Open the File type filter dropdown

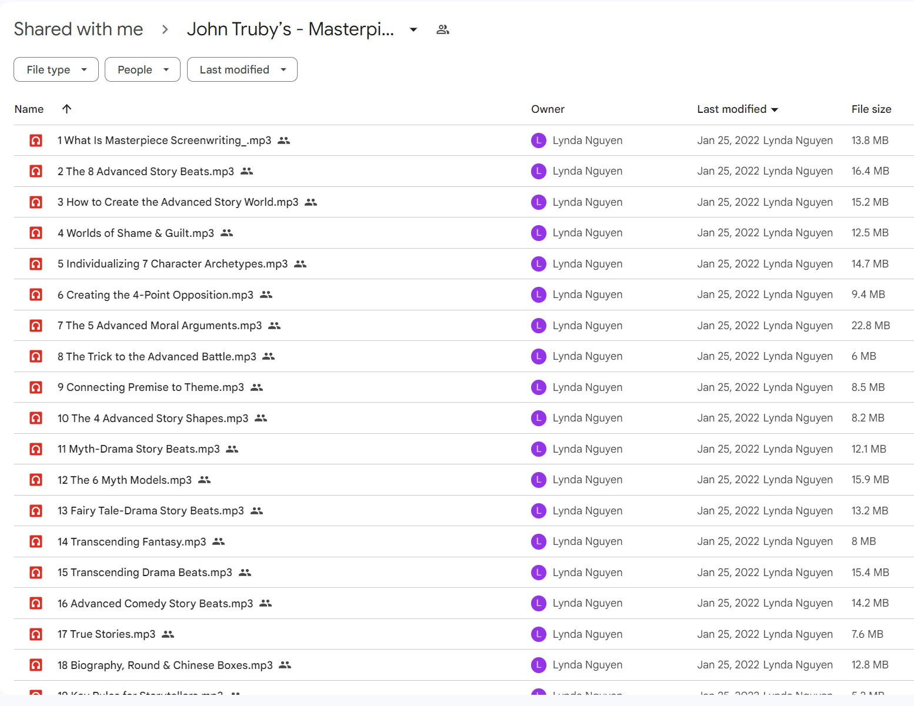tap(56, 69)
